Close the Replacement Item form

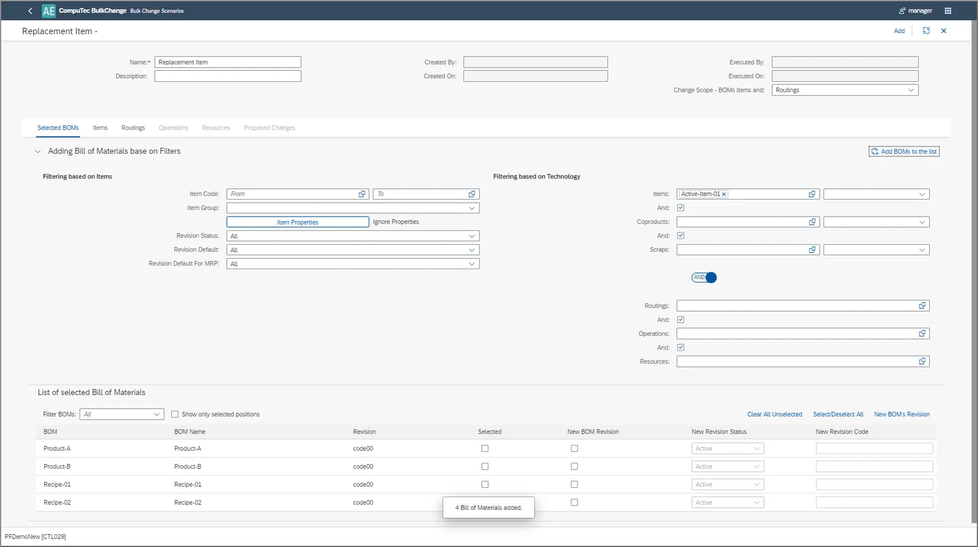(x=944, y=31)
